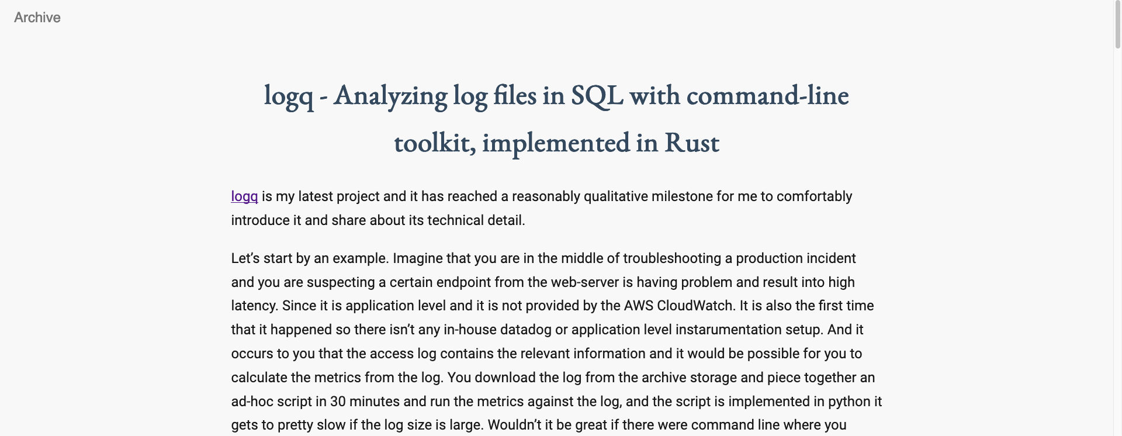
Task: Click the phrase 'ad-hoc script in 30 minutes'
Action: pyautogui.click(x=317, y=402)
